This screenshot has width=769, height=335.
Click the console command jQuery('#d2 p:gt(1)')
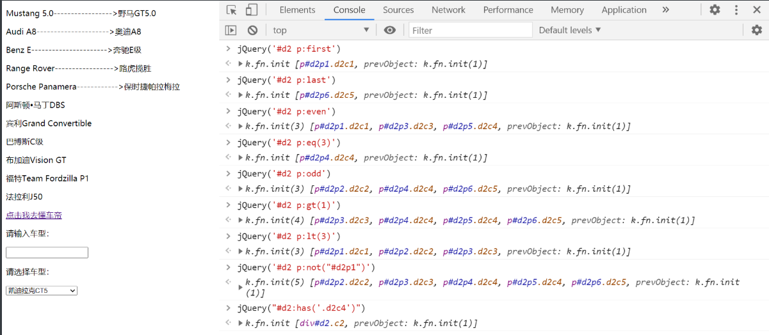289,205
